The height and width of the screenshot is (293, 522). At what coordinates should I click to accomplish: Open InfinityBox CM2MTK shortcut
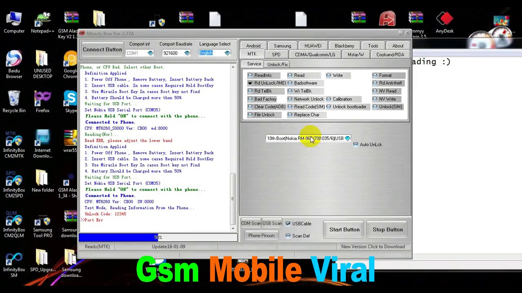pos(14,144)
